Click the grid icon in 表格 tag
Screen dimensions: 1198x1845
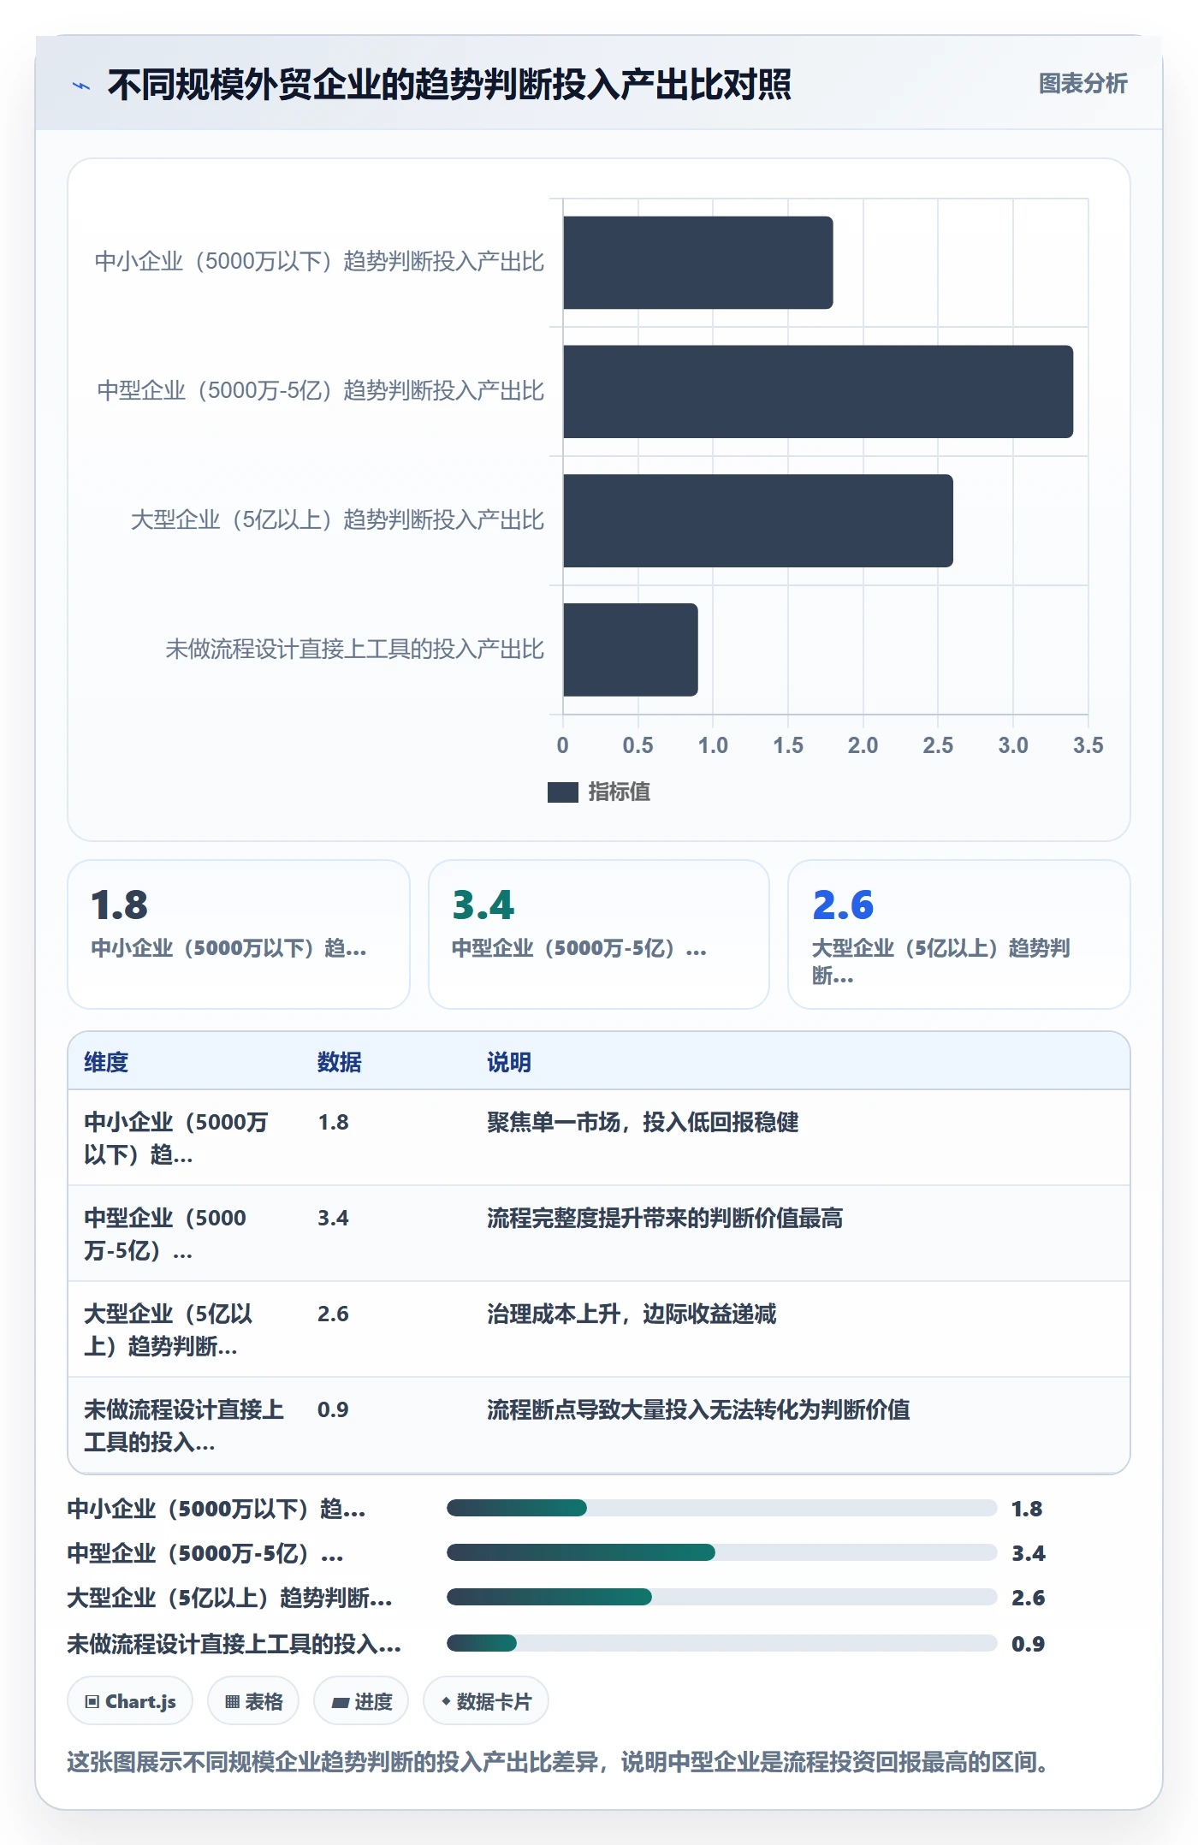232,1701
